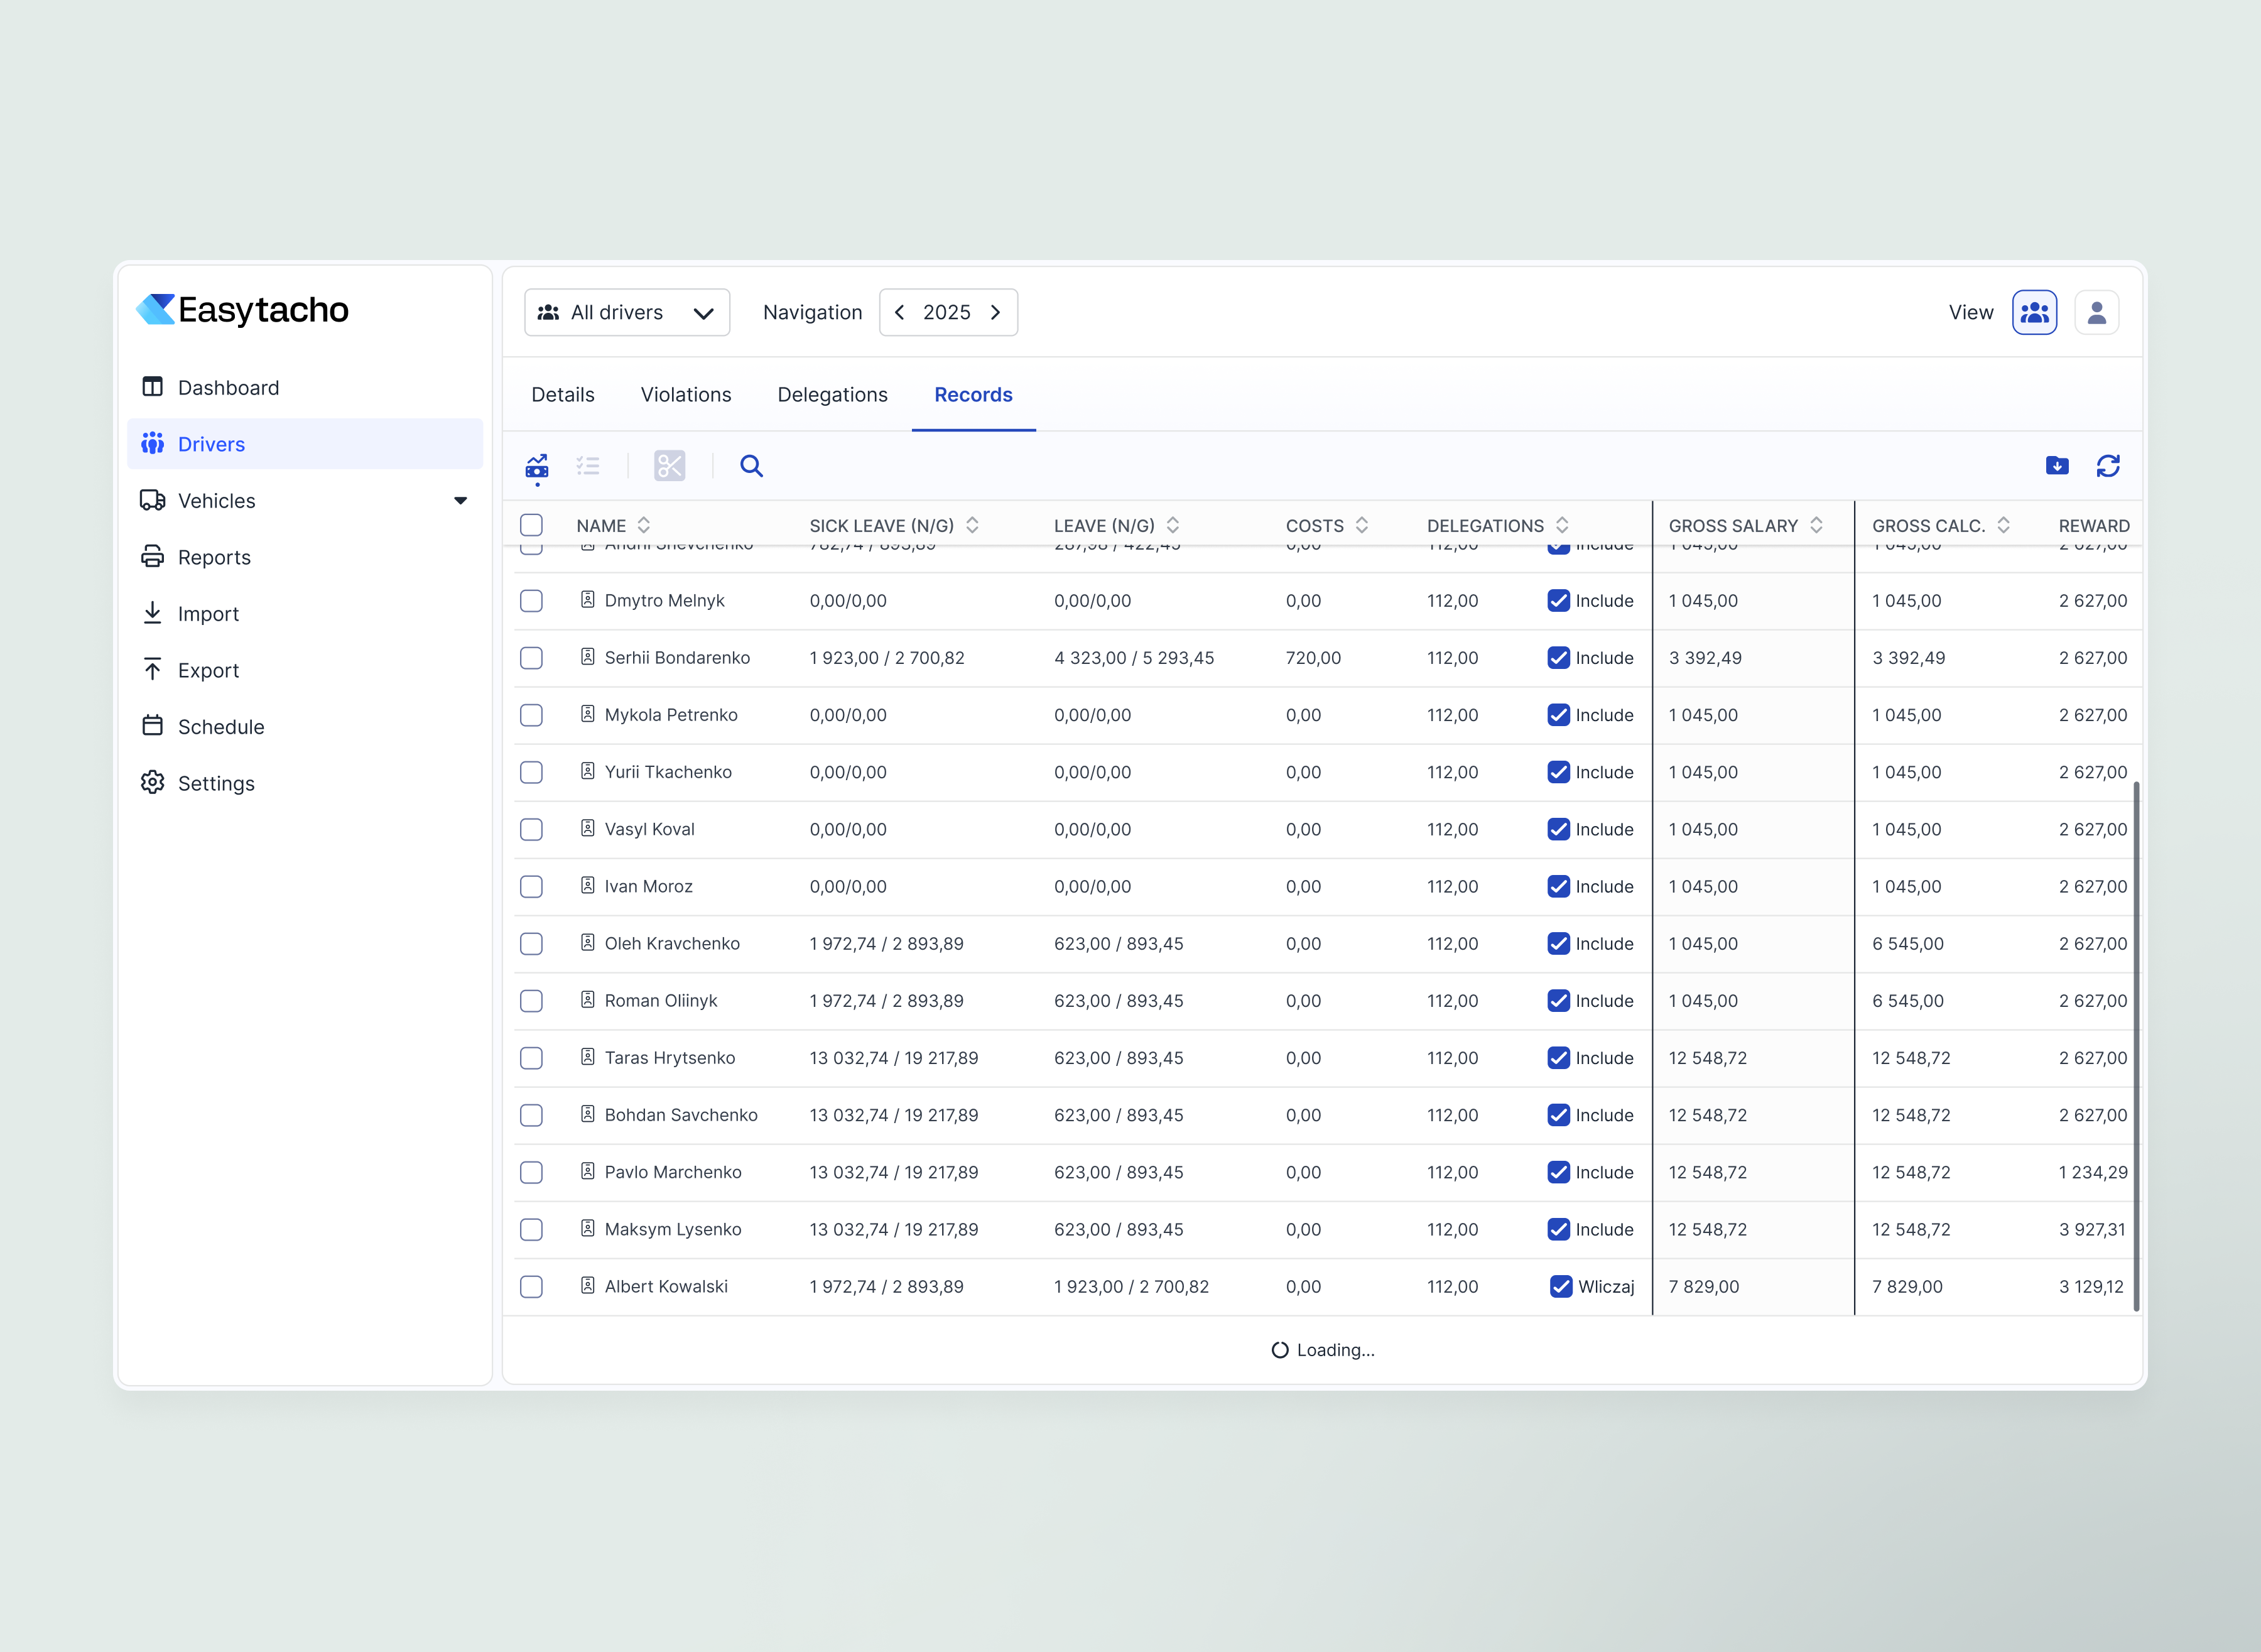Open driver Ivan Moroz name
The width and height of the screenshot is (2261, 1652).
coord(649,887)
